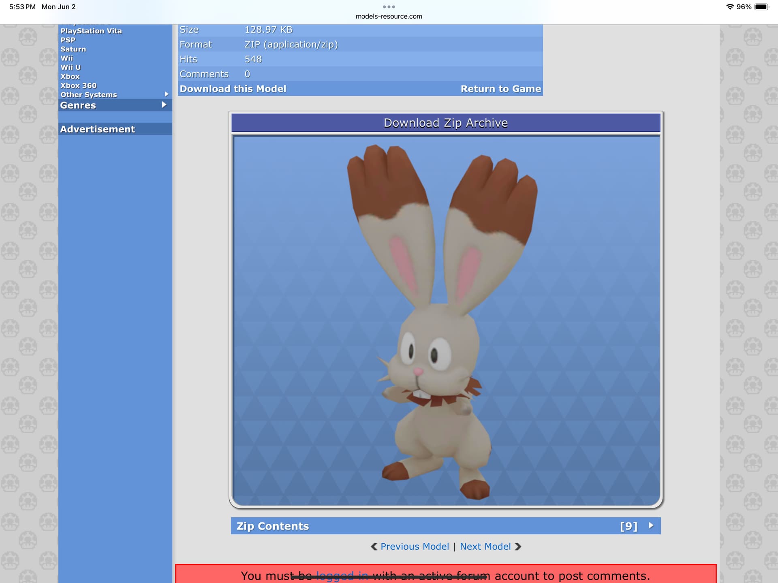Viewport: 778px width, 583px height.
Task: Tap the 5:53 PM clock
Action: point(22,7)
